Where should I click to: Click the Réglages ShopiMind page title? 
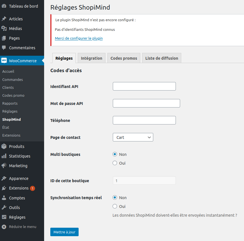click(80, 7)
